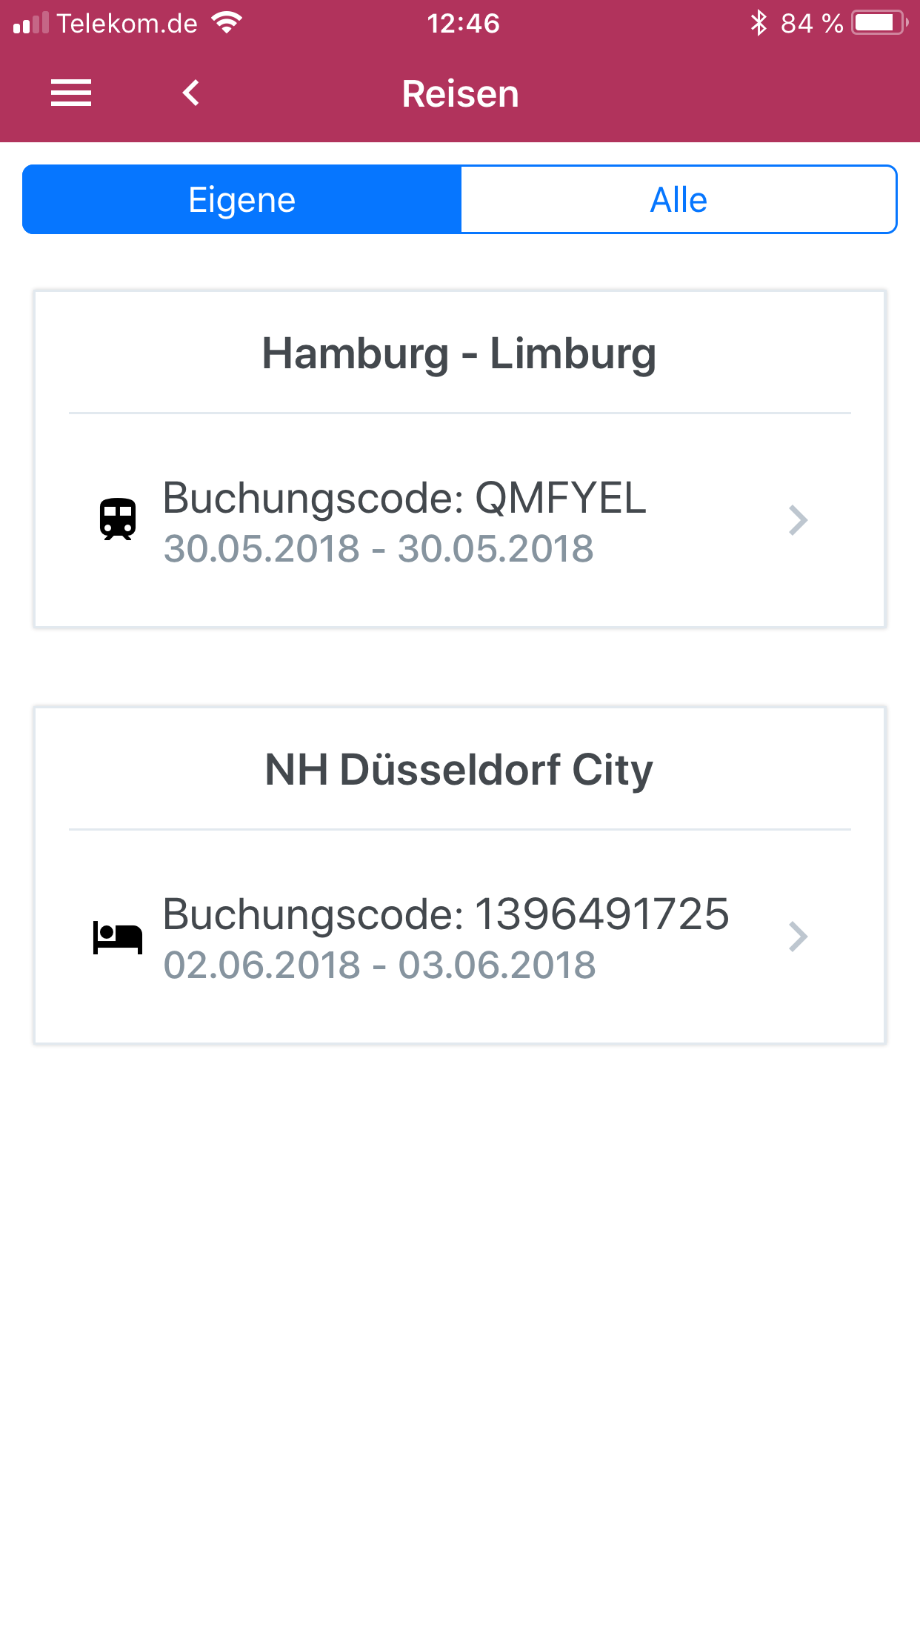The image size is (920, 1636).
Task: Select the Hamburg - Limburg card title
Action: pyautogui.click(x=459, y=353)
